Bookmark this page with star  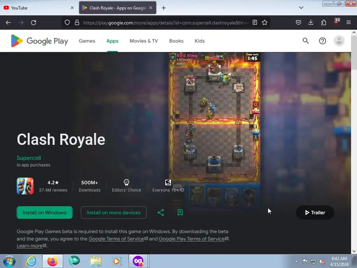coord(265,23)
